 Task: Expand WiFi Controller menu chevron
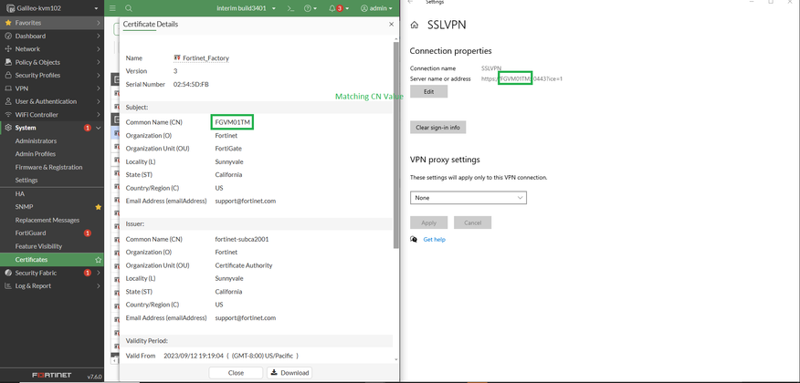98,115
